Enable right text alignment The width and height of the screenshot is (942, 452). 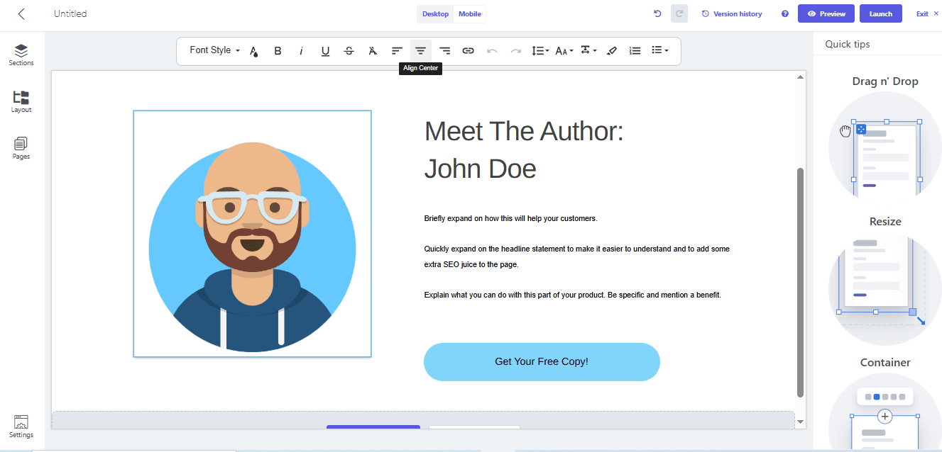[x=444, y=50]
